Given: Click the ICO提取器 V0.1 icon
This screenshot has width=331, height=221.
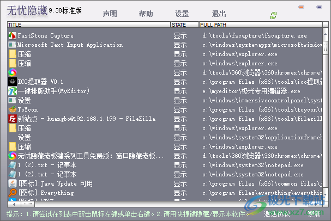Looking at the screenshot, I should pos(12,82).
